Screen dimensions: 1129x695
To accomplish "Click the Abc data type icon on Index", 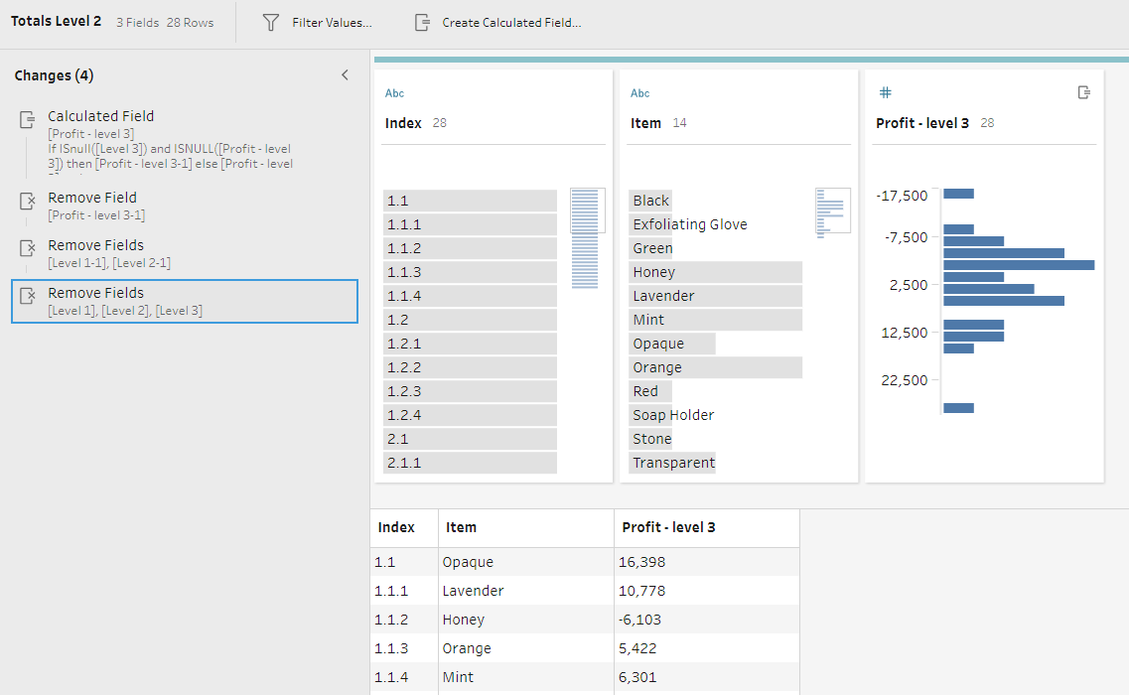I will (394, 93).
